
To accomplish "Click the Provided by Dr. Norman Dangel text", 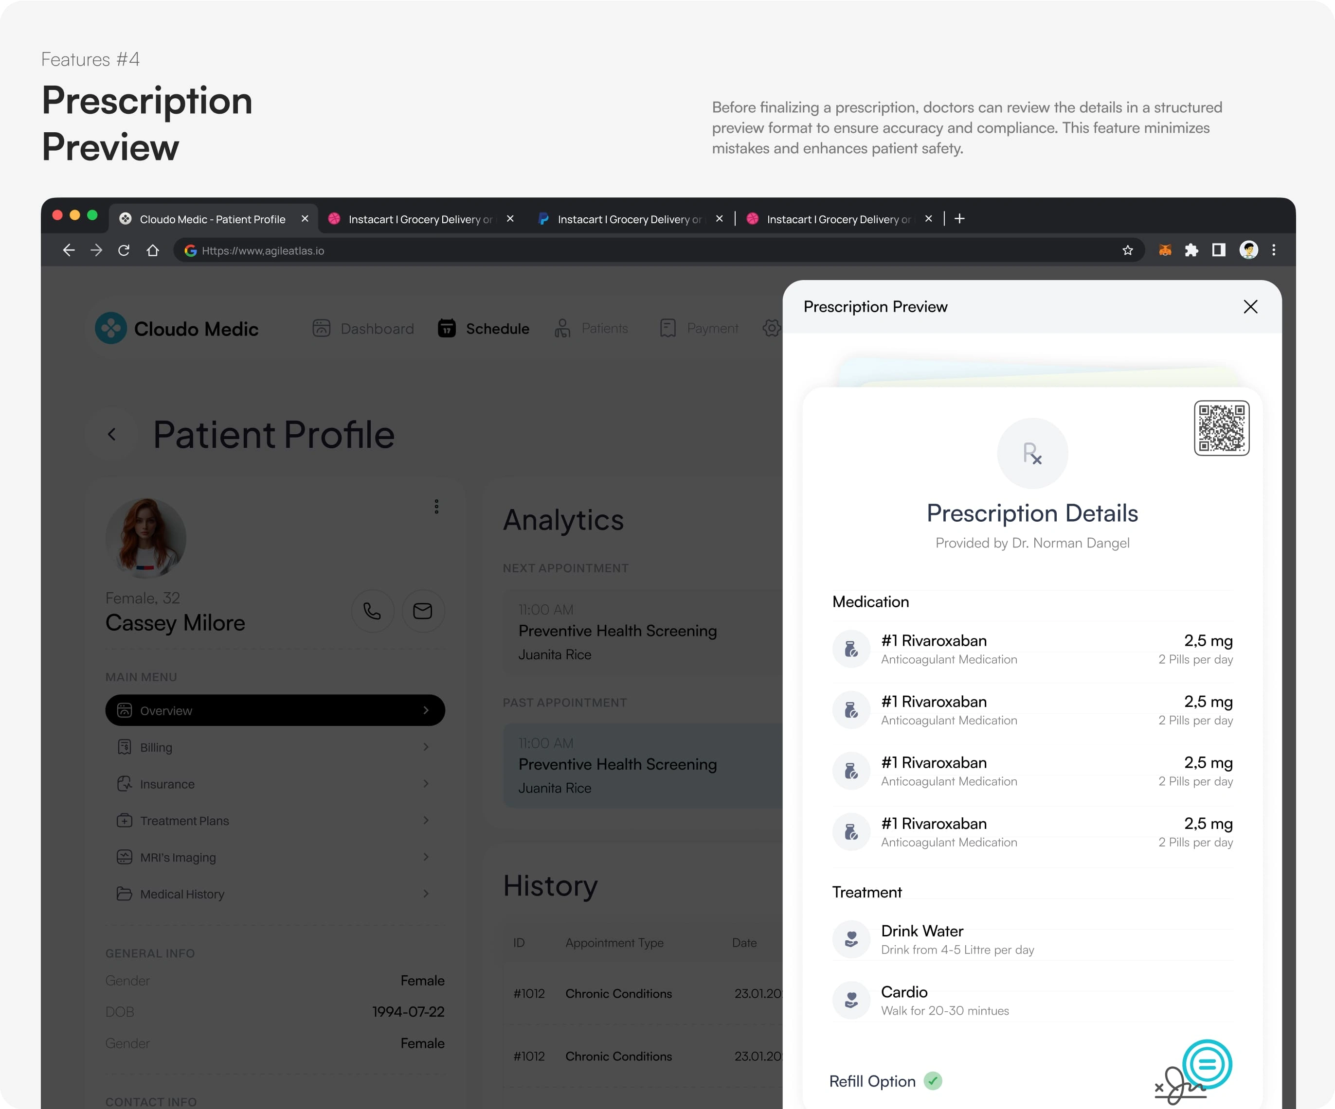I will click(x=1032, y=543).
